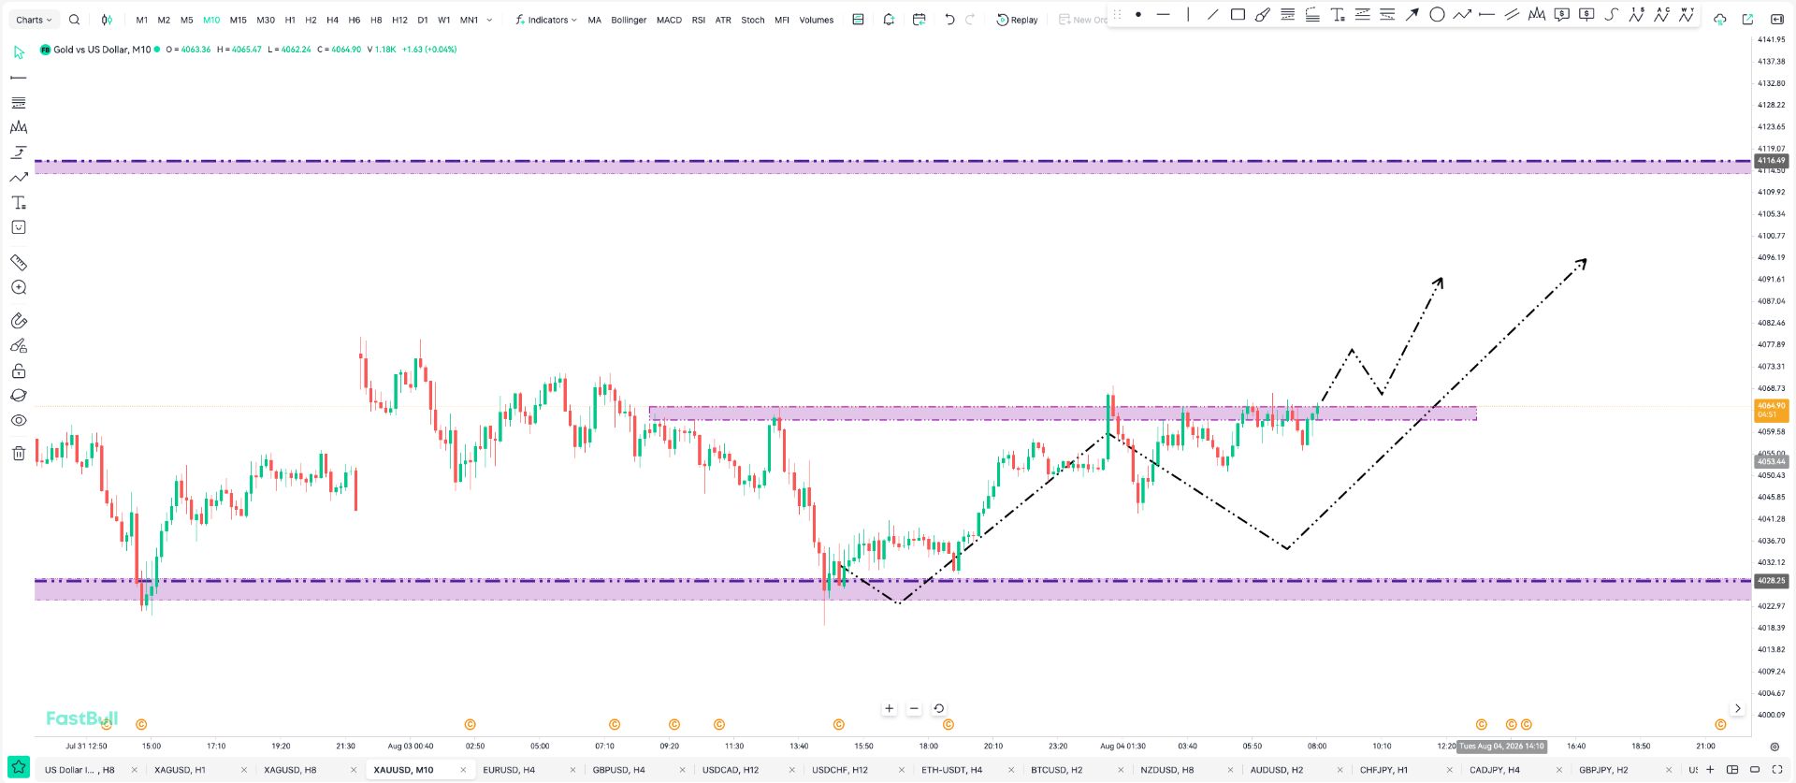Open the cloud upload save icon
This screenshot has width=1796, height=783.
click(1719, 20)
